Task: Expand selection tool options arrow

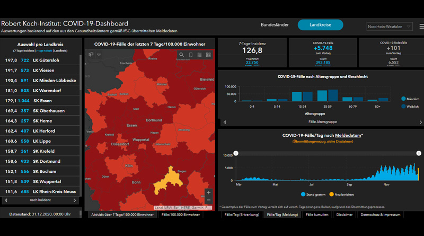Action: 99,55
